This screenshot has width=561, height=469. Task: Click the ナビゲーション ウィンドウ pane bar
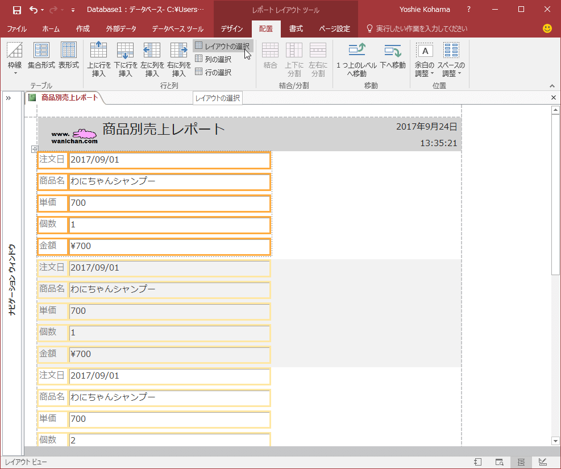point(12,279)
